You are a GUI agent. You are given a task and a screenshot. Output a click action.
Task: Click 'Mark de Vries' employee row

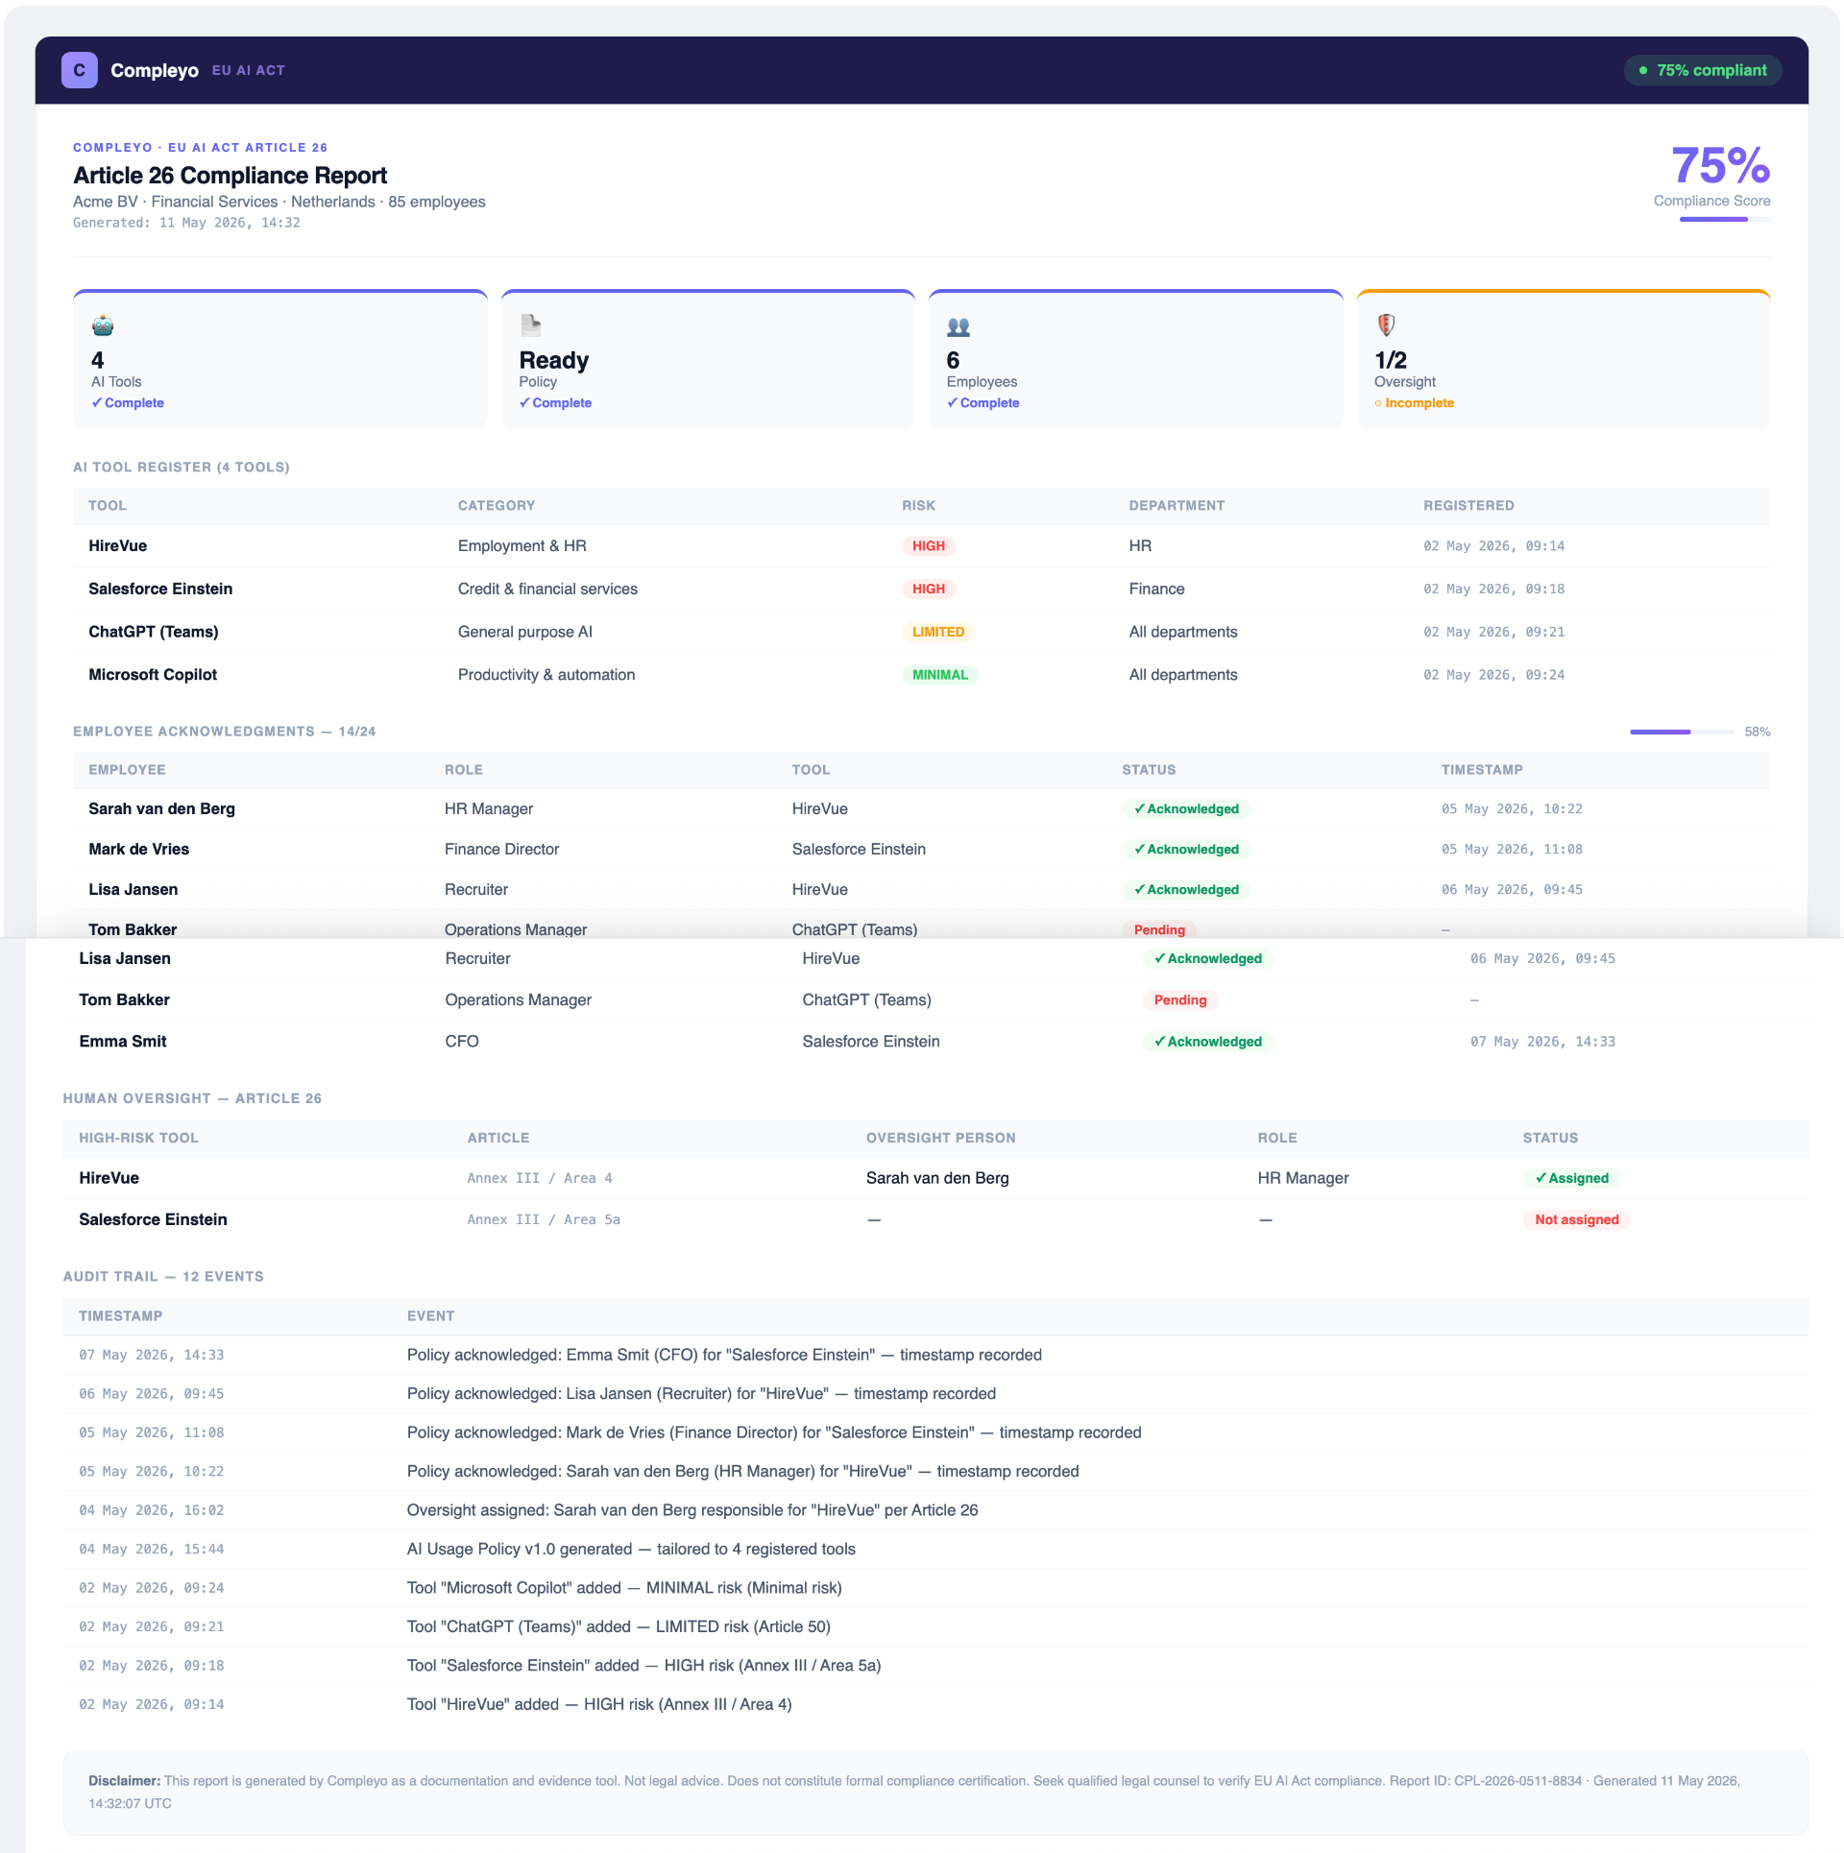[x=921, y=850]
